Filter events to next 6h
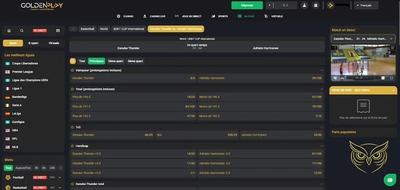 click(x=44, y=168)
